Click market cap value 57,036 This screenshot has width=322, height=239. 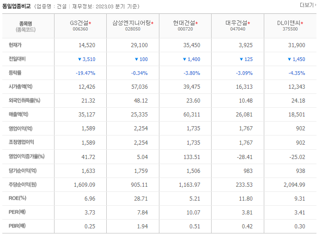140,87
